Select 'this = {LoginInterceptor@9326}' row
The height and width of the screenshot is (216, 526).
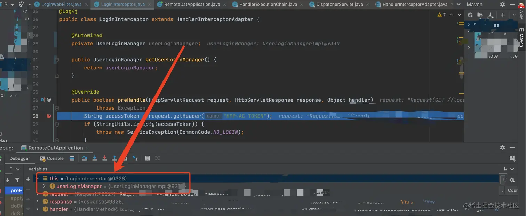[x=266, y=179]
